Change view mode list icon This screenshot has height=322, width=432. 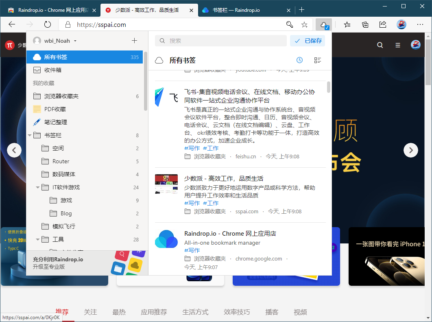coord(318,60)
